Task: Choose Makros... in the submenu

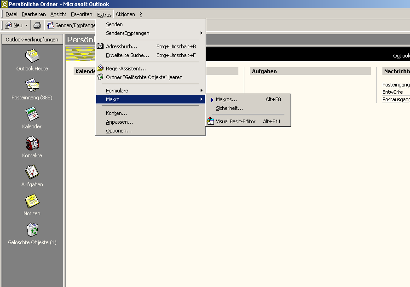Action: coord(248,99)
